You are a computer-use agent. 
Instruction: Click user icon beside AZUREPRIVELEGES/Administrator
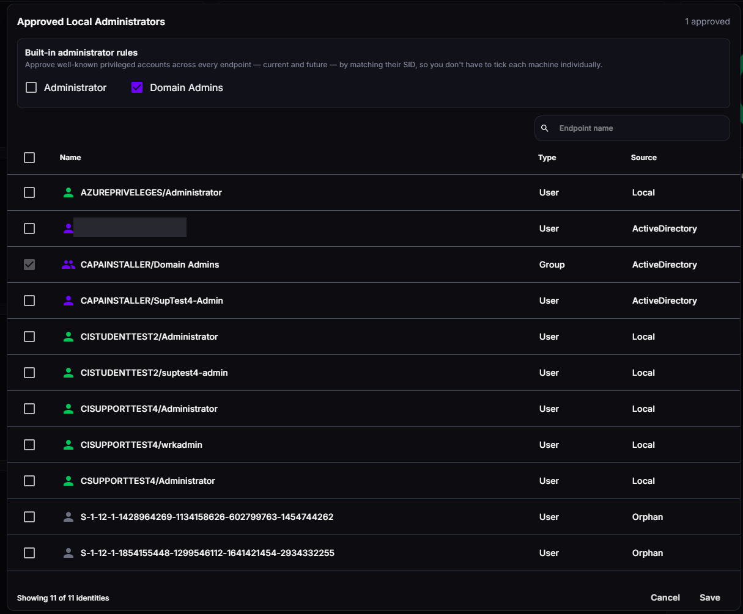tap(68, 192)
